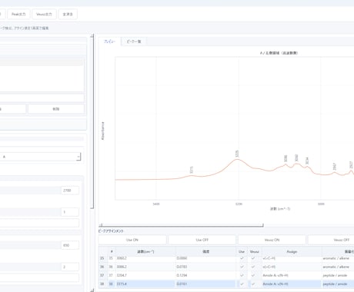Click the Veusz column header

pos(255,252)
